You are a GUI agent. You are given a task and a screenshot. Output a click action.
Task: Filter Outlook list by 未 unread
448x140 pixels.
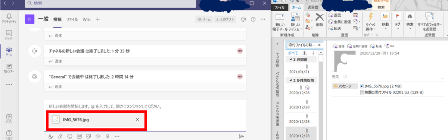click(x=304, y=53)
